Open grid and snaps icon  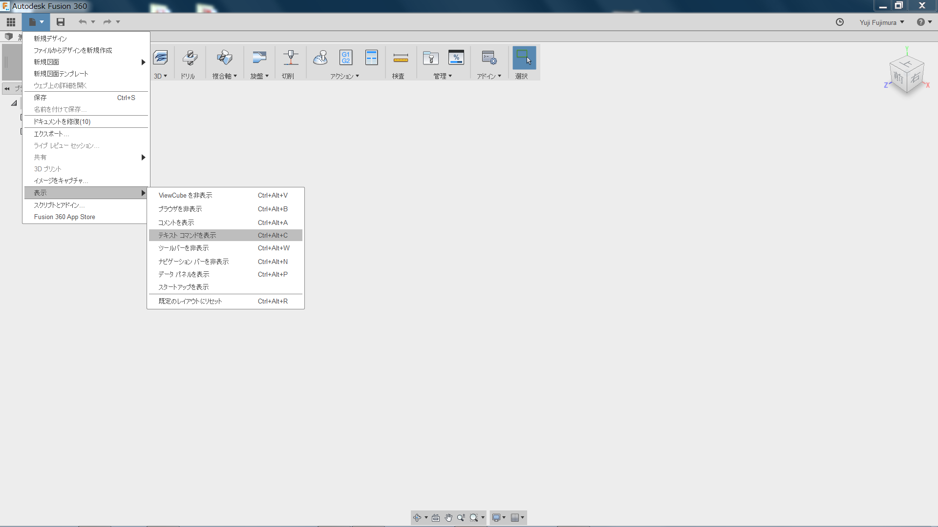[x=514, y=518]
